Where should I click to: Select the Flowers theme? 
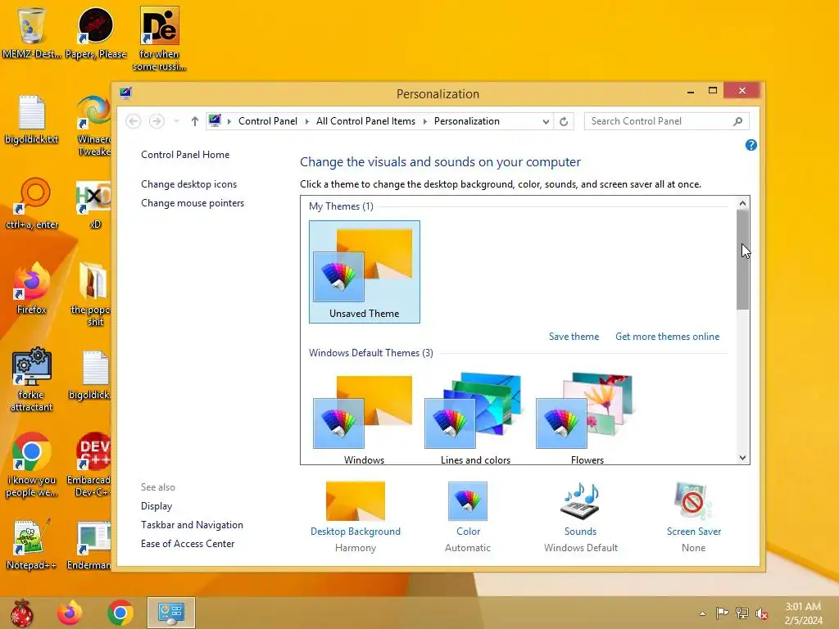point(587,419)
